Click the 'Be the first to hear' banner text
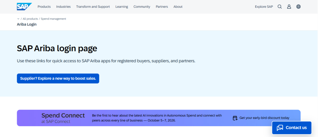Image resolution: width=318 pixels, height=137 pixels. [x=157, y=118]
